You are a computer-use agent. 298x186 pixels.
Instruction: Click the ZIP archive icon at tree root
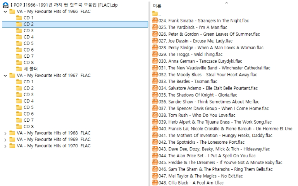[5, 5]
